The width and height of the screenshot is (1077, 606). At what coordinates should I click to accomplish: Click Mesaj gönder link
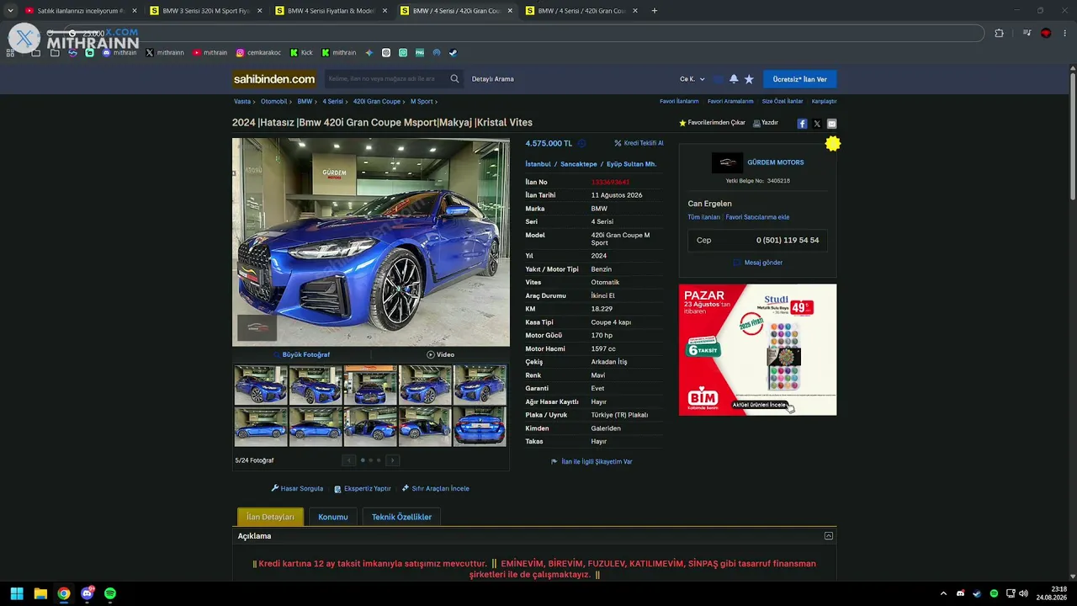point(758,263)
